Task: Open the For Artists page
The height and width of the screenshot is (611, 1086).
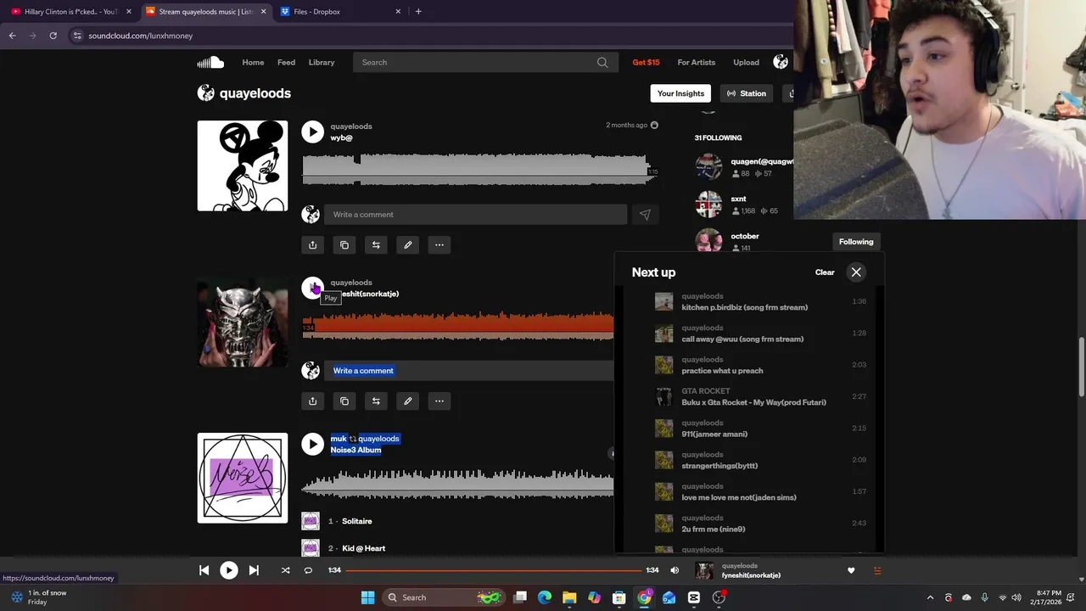Action: [x=697, y=62]
